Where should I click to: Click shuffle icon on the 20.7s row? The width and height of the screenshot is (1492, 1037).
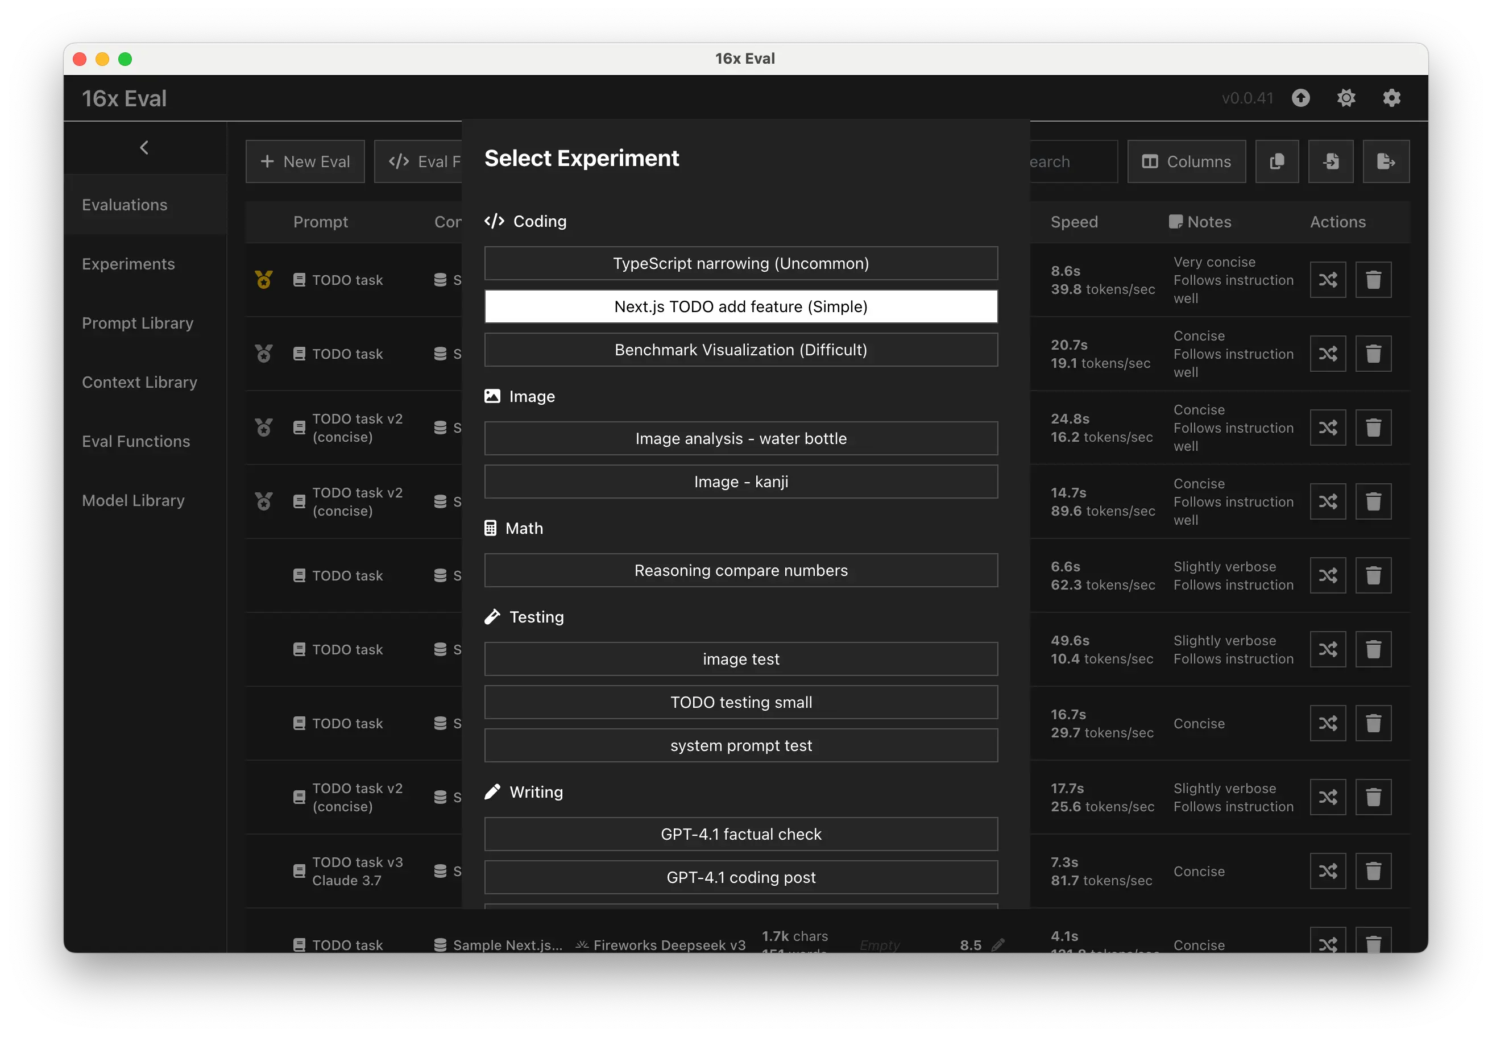click(1328, 354)
